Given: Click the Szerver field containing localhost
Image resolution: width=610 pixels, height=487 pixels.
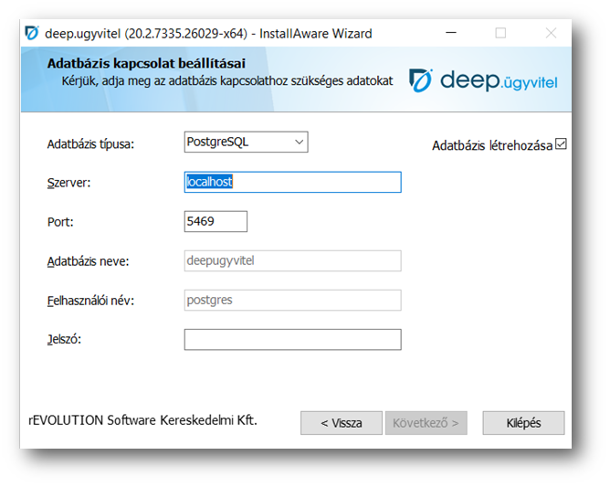Looking at the screenshot, I should pos(292,183).
